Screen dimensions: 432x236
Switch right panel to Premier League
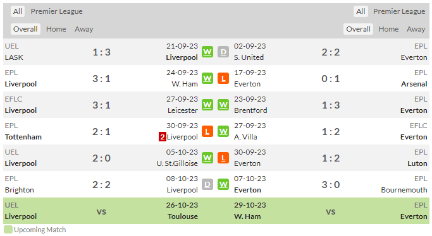[399, 11]
